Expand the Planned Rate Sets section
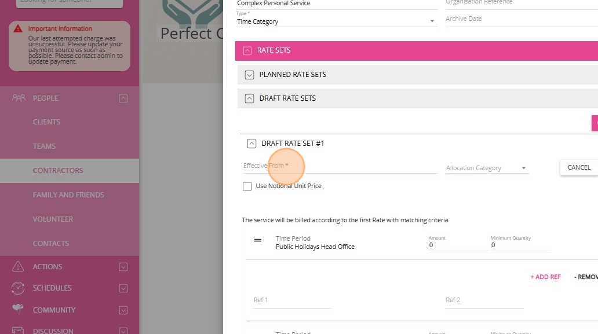Viewport: 598px width, 334px height. tap(249, 75)
